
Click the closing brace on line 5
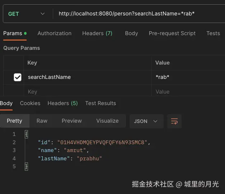pyautogui.click(x=27, y=166)
